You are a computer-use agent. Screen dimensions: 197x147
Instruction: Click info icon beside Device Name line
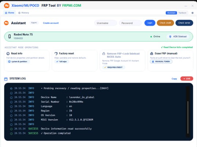pyautogui.click(x=11, y=98)
